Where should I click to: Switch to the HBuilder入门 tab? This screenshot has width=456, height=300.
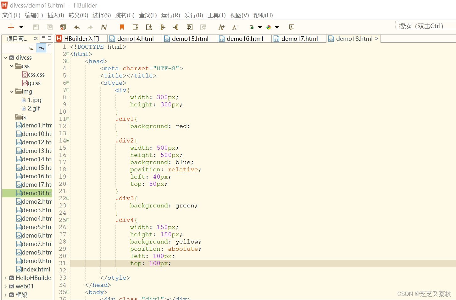click(81, 39)
